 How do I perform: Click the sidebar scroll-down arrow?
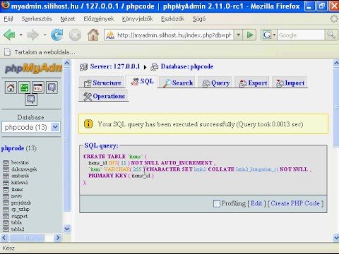tap(67, 229)
